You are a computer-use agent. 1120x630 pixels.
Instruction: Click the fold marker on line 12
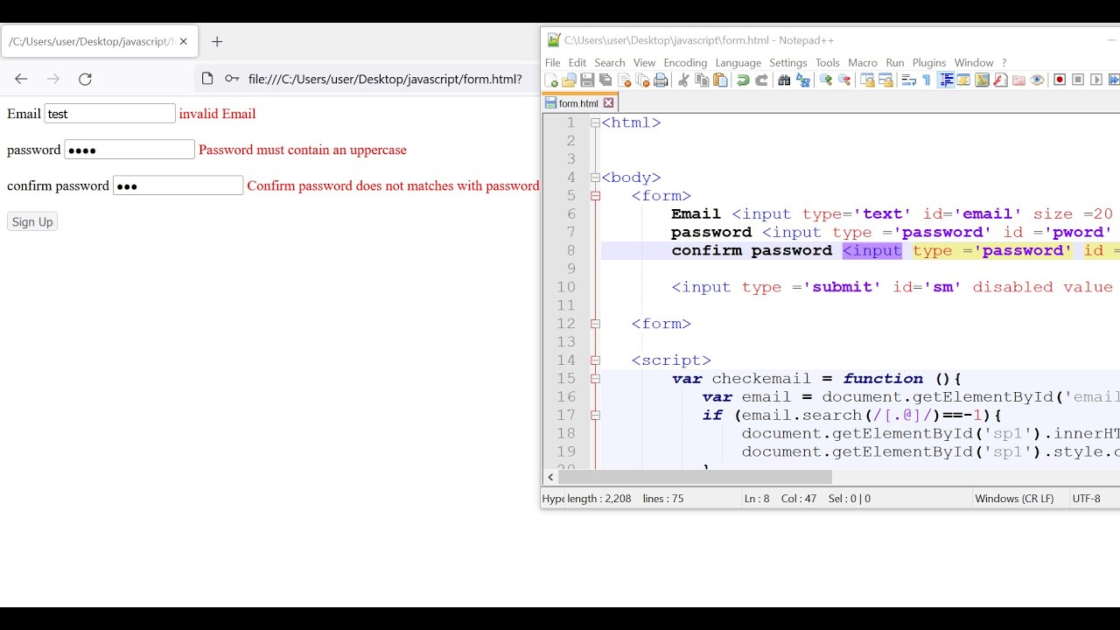tap(595, 324)
